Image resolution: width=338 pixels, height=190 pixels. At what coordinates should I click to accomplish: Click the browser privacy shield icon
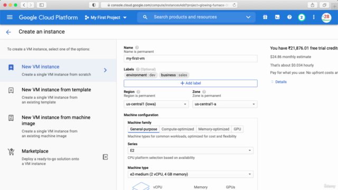click(x=94, y=5)
